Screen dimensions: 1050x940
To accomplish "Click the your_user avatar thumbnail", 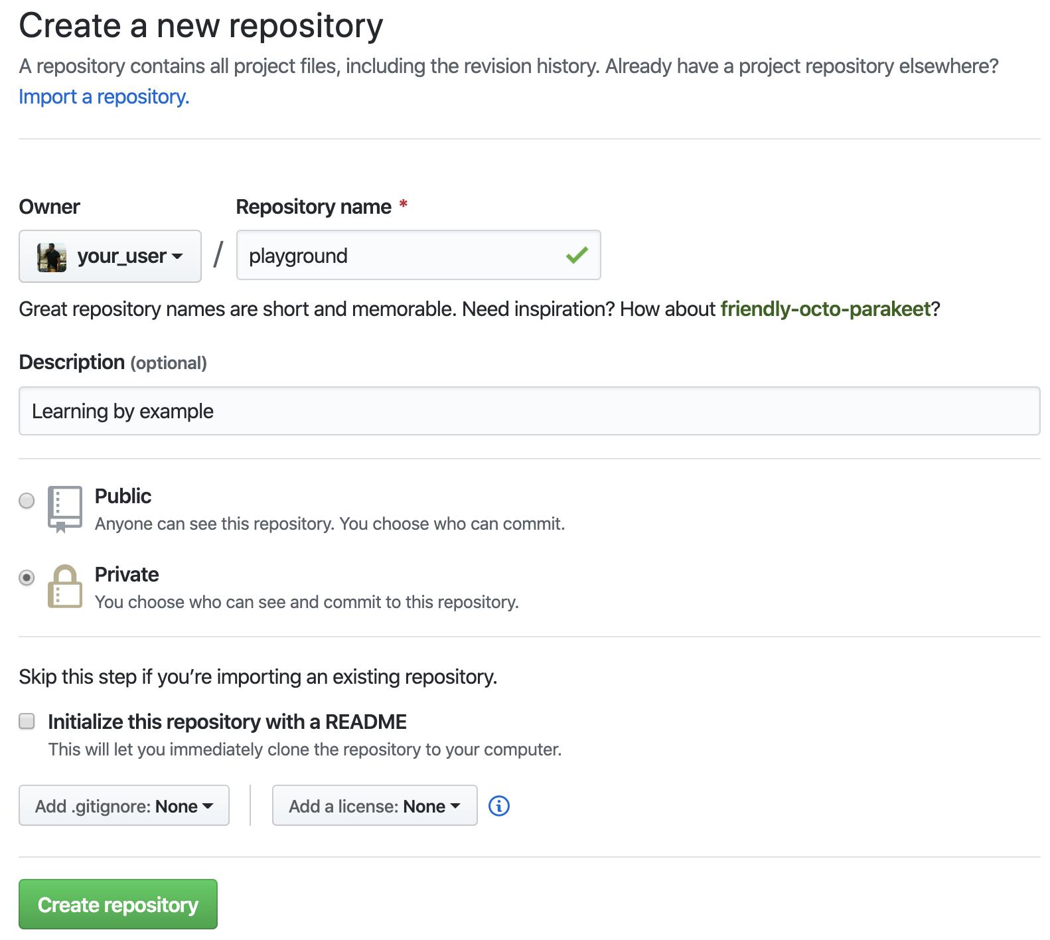I will pyautogui.click(x=51, y=256).
